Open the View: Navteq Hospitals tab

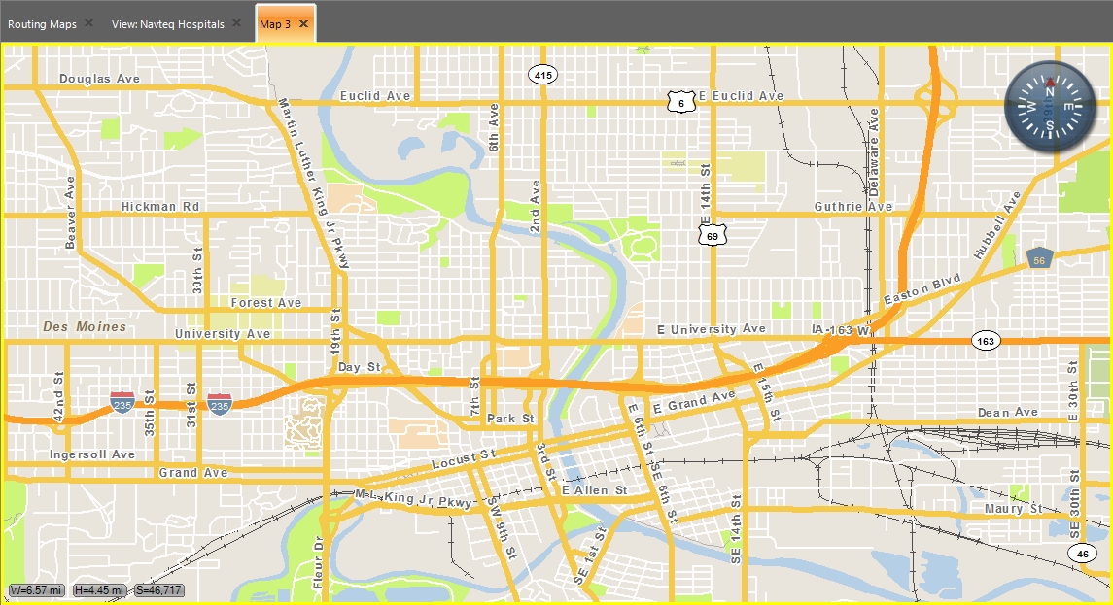click(167, 24)
